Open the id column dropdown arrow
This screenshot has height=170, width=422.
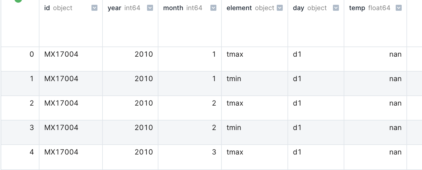pos(94,8)
